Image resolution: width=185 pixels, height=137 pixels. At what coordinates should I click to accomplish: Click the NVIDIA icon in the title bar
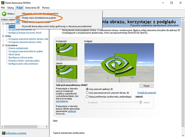tap(2, 3)
